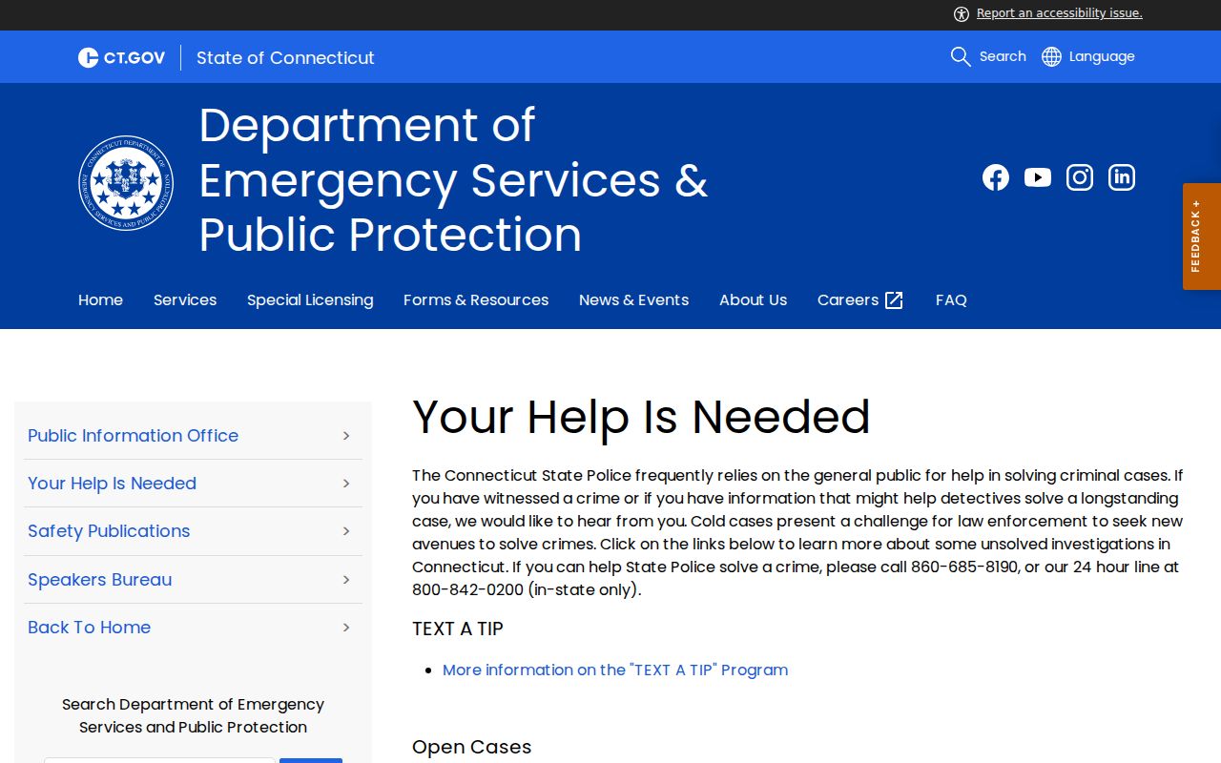Open the News & Events menu

tap(633, 299)
